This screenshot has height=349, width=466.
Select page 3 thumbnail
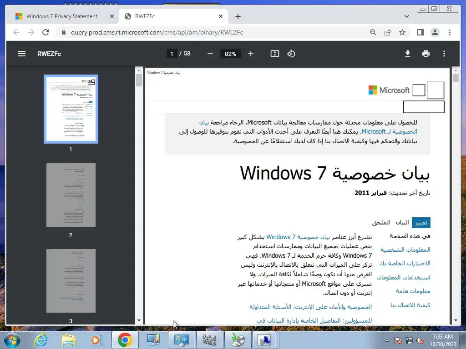(x=71, y=281)
